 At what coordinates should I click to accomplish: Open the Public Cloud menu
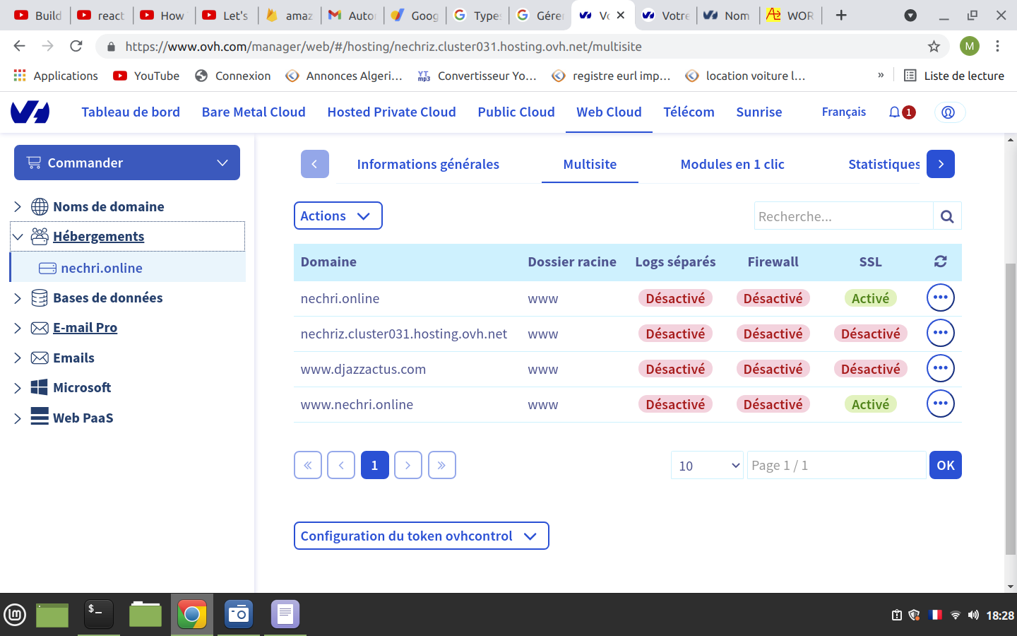tap(516, 112)
